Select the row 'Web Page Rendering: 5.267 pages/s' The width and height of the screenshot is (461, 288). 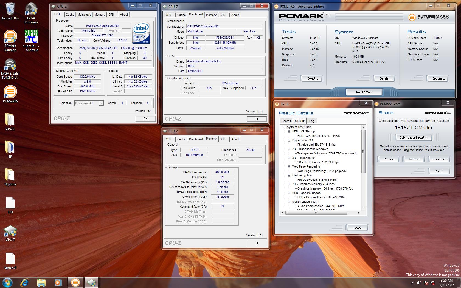pos(321,171)
